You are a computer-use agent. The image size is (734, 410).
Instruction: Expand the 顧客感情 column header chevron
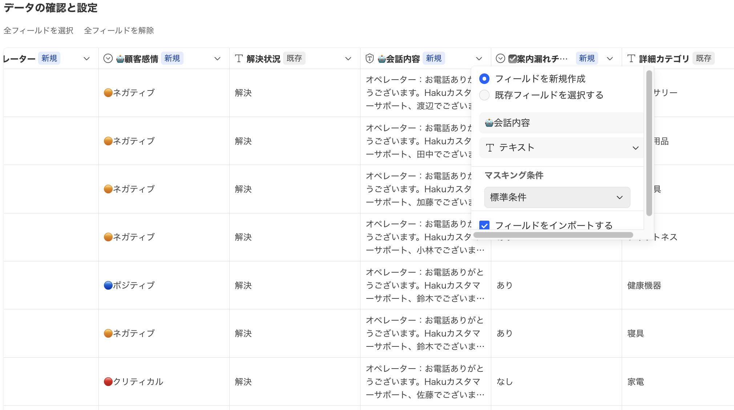[217, 59]
